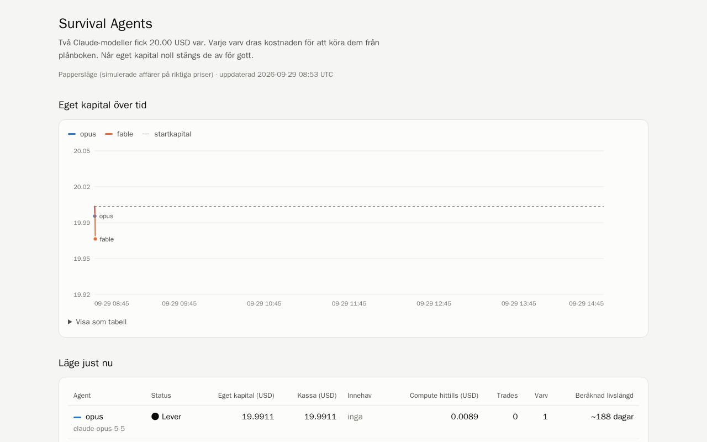This screenshot has width=707, height=442.
Task: Click the "fable" label beside the chart point
Action: (x=107, y=239)
